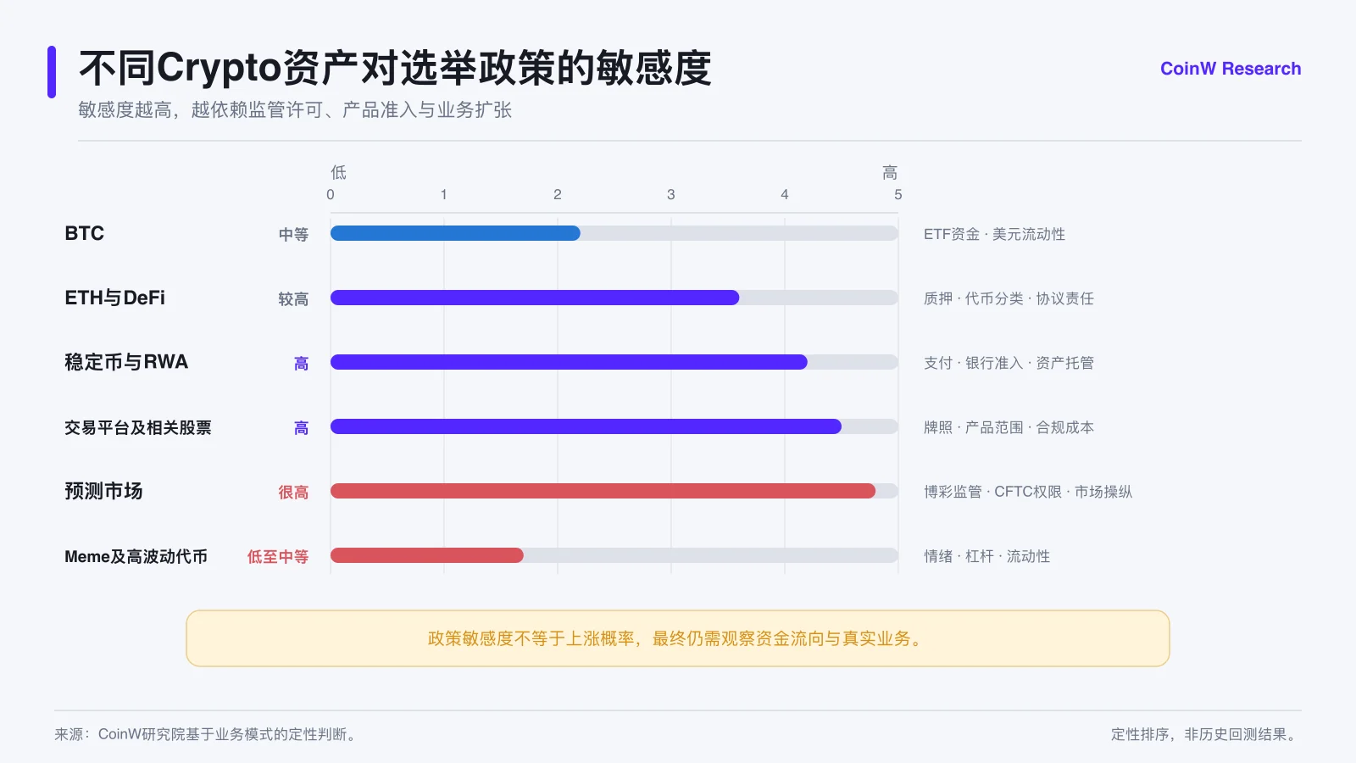Click the CoinW Research label
This screenshot has height=763, width=1356.
click(x=1231, y=69)
